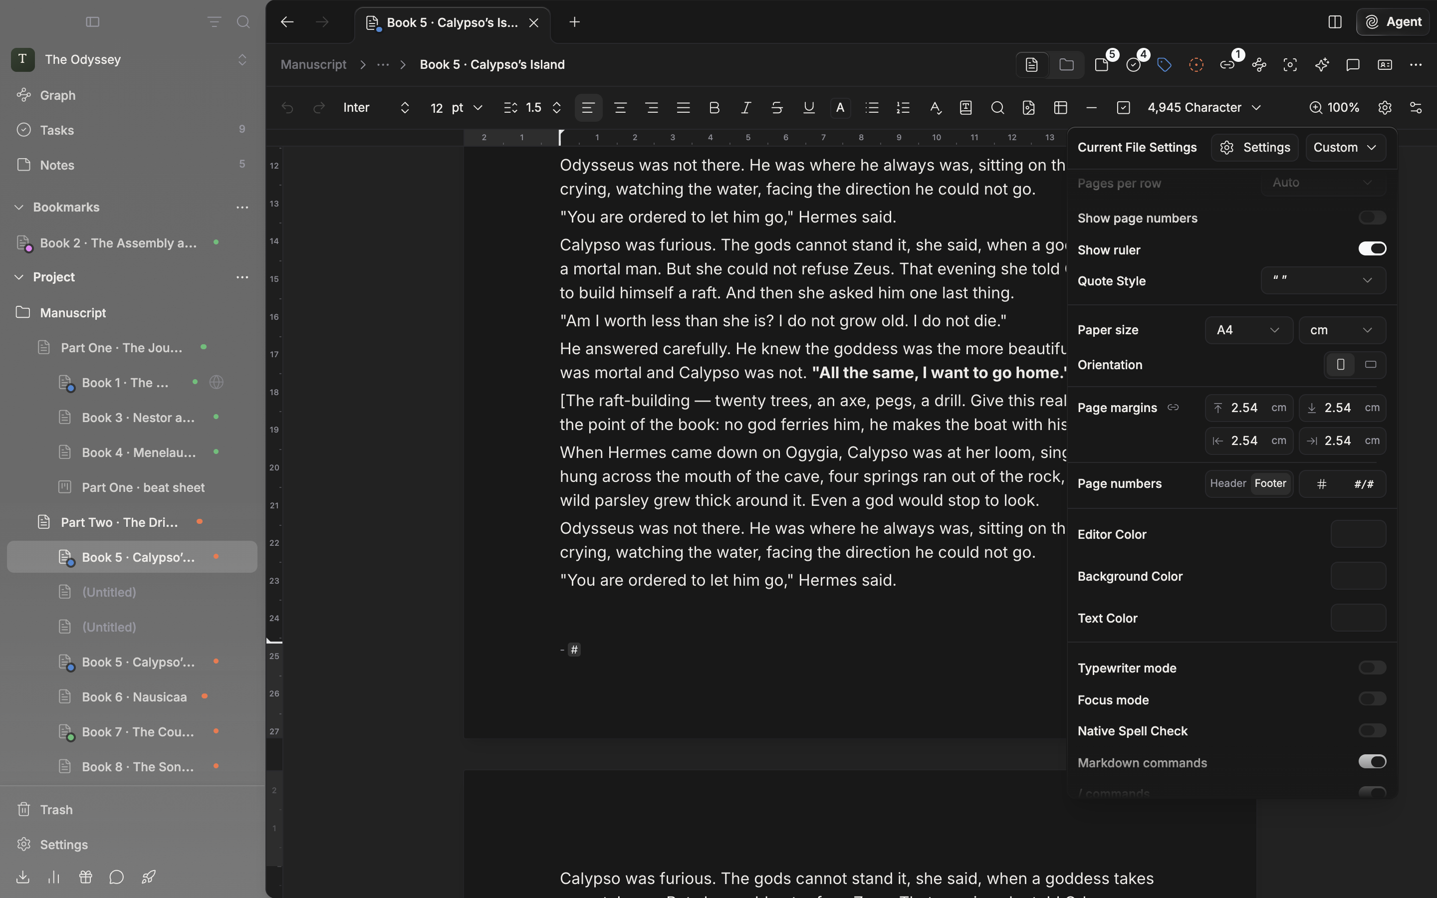Click the rocket icon in sidebar footer
1437x898 pixels.
coord(149,877)
